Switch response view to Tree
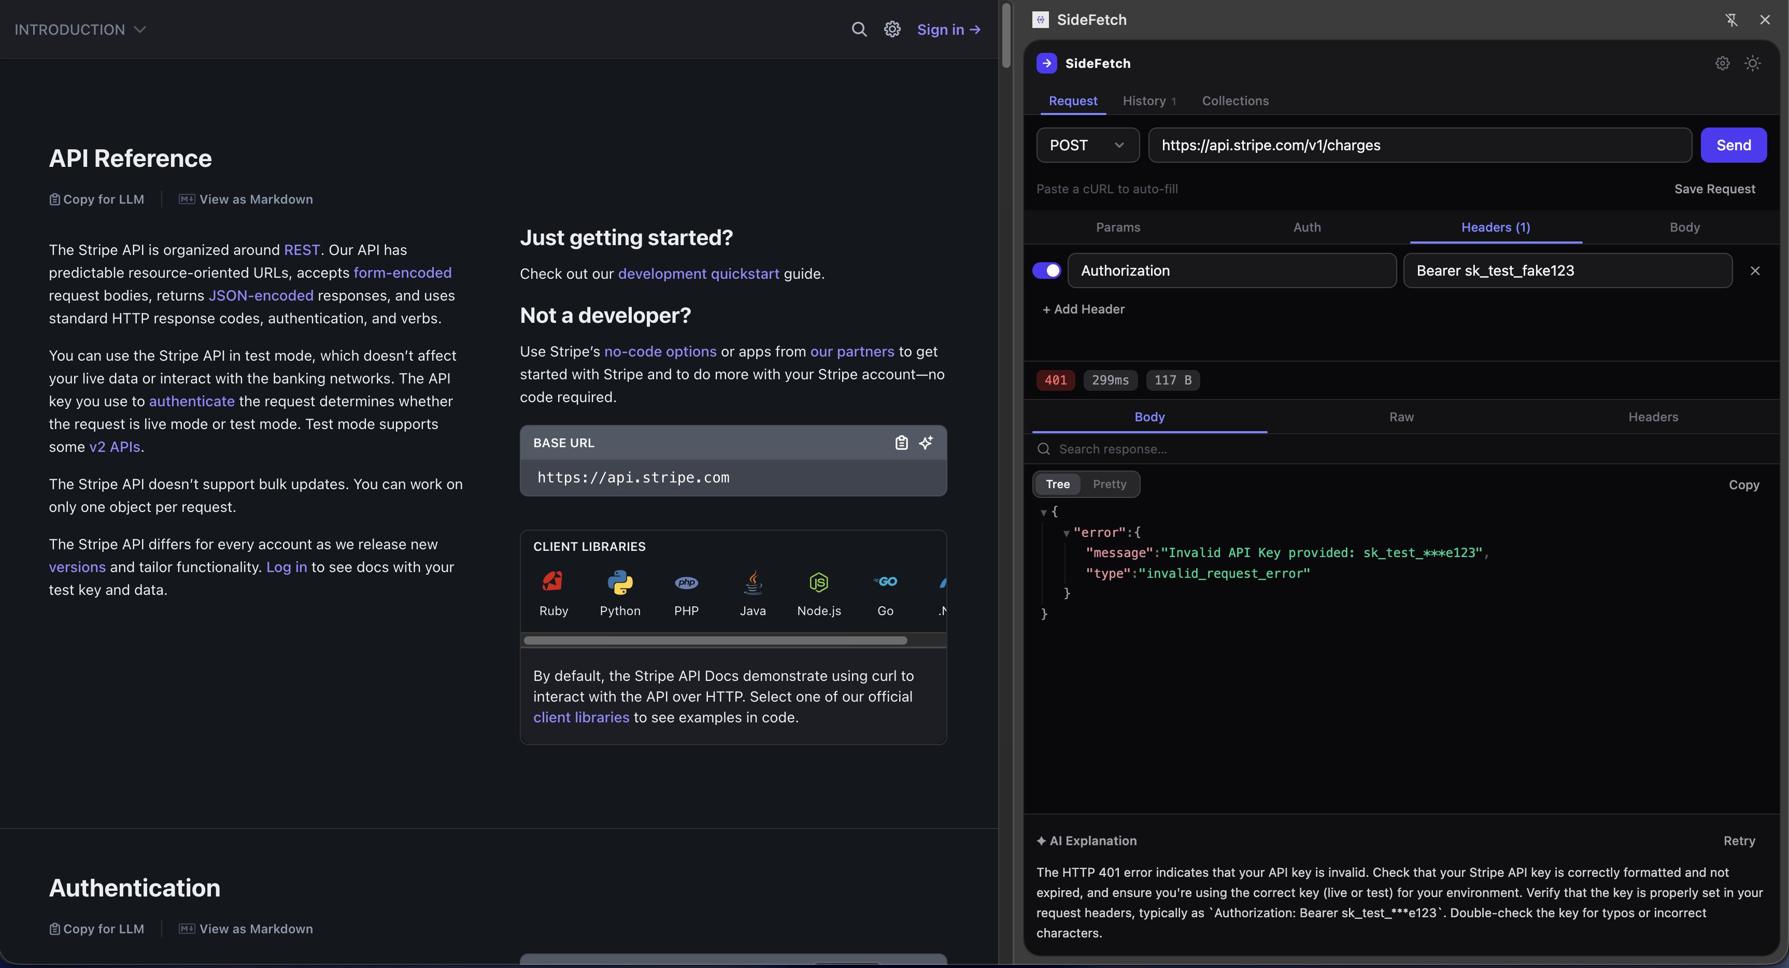Screen dimensions: 1789x968 1057,484
